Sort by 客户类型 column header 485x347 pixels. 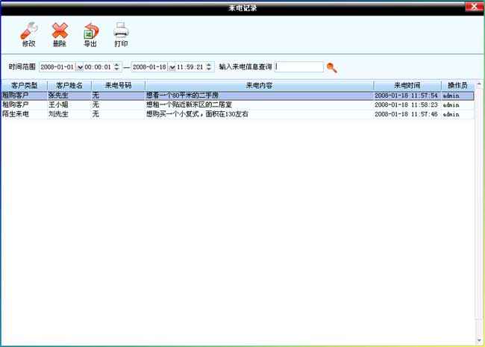point(24,86)
